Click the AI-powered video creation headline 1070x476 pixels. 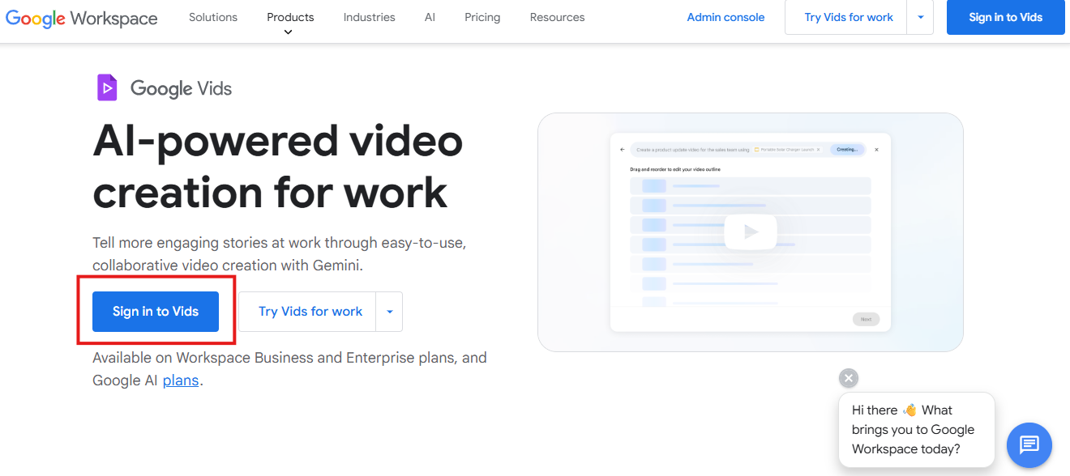(x=278, y=166)
